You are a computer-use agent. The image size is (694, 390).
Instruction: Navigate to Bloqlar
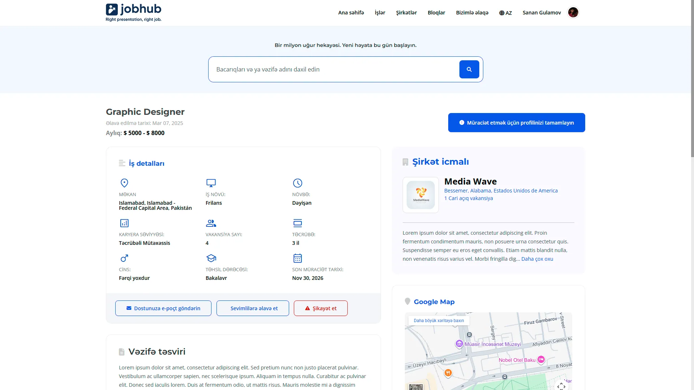pyautogui.click(x=436, y=13)
